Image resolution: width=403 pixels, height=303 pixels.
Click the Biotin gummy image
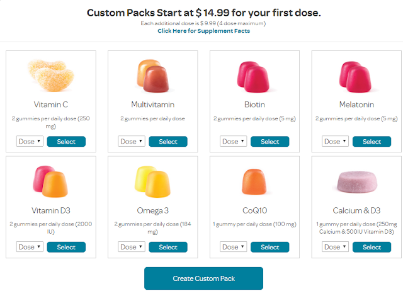tap(254, 74)
